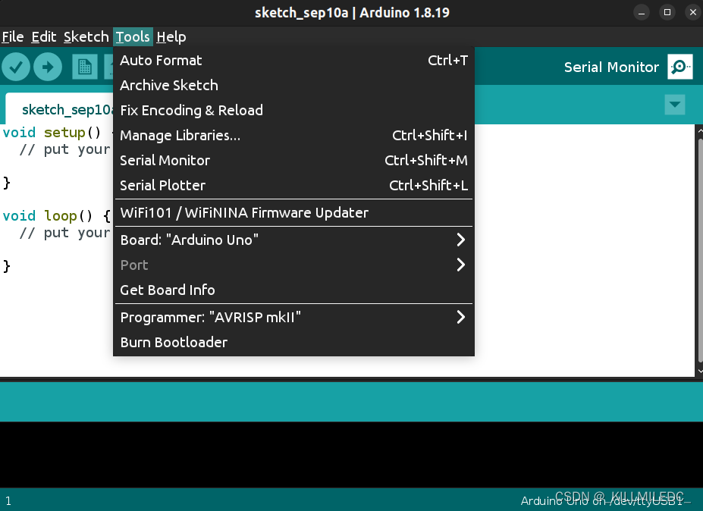Open the Sketch menu

[x=86, y=36]
